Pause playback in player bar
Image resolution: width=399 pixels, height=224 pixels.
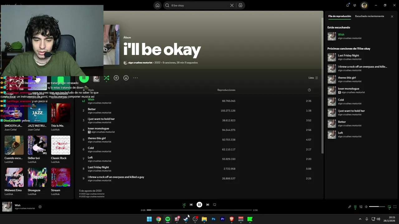[x=199, y=205]
